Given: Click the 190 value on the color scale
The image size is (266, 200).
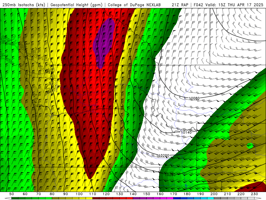Looking at the screenshot, I should point(200,194).
